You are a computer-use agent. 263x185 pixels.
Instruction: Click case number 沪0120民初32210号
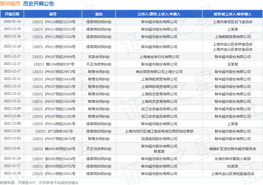click(x=54, y=22)
